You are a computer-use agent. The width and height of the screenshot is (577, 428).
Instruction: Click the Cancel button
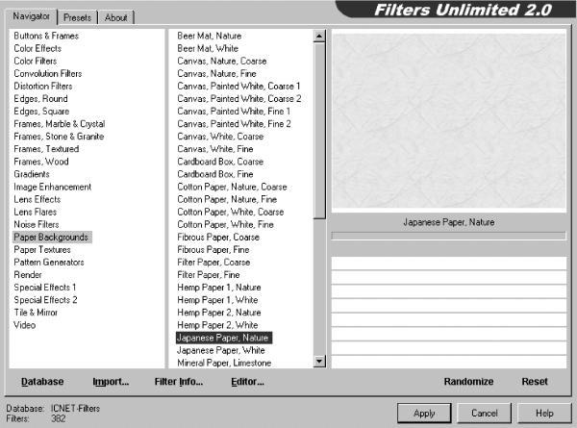tap(485, 413)
